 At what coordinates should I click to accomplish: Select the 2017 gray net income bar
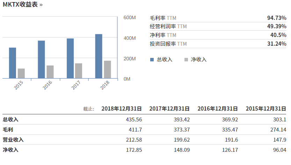click(x=79, y=71)
